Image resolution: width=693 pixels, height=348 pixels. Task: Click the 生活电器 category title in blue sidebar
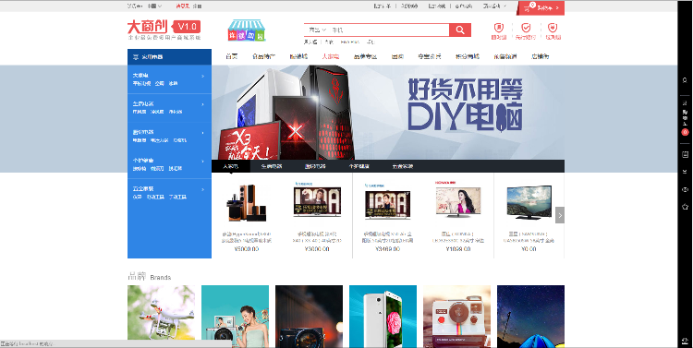click(x=143, y=103)
